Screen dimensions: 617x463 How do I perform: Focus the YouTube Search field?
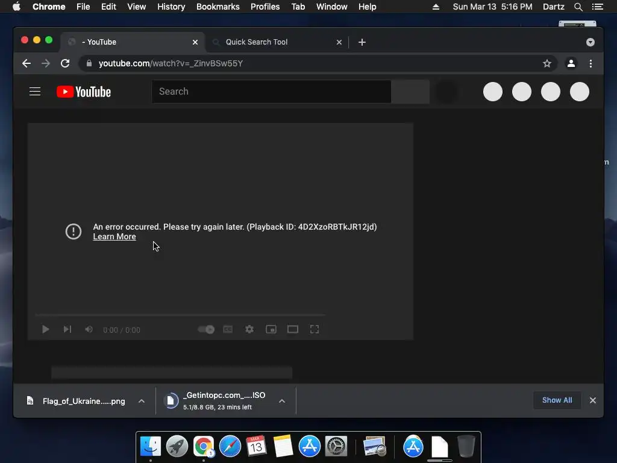(x=272, y=92)
